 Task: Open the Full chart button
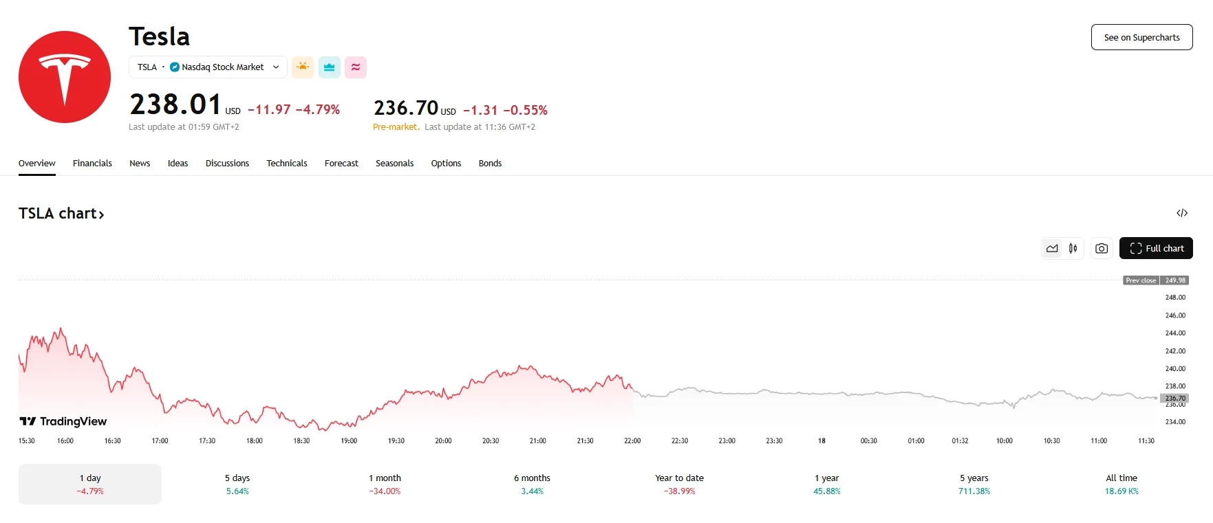click(x=1156, y=248)
